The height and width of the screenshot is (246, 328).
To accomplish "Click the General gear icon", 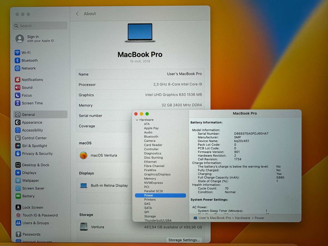I will (x=18, y=115).
